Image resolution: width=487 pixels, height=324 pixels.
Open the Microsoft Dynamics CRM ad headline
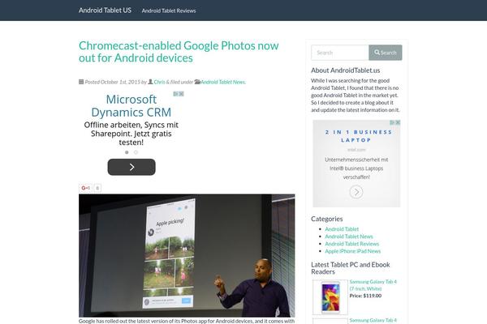coord(131,106)
